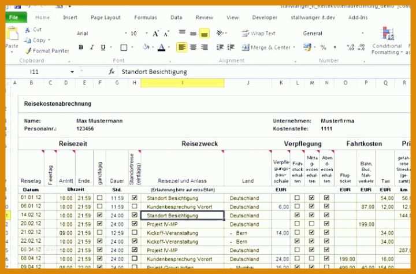The height and width of the screenshot is (274, 416).
Task: Switch to the Data tab
Action: click(x=176, y=17)
